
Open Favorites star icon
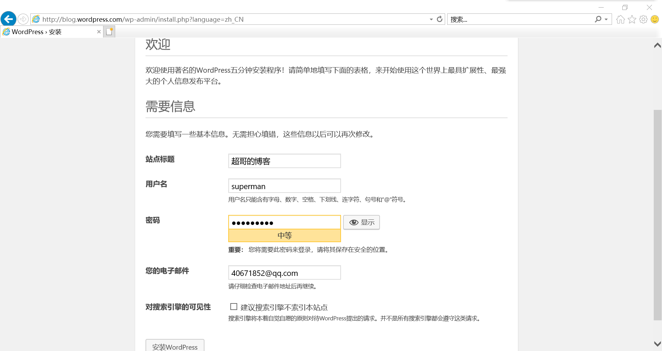coord(632,19)
